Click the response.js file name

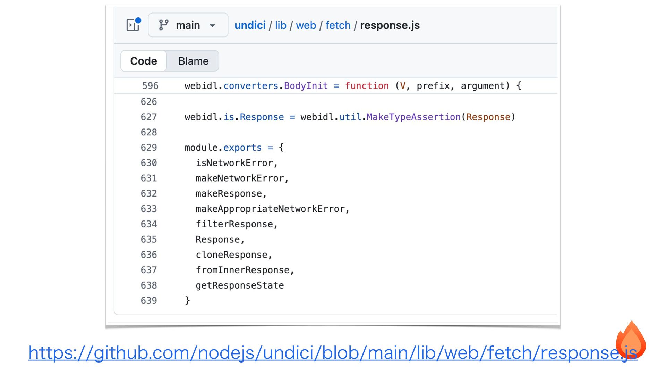tap(390, 25)
